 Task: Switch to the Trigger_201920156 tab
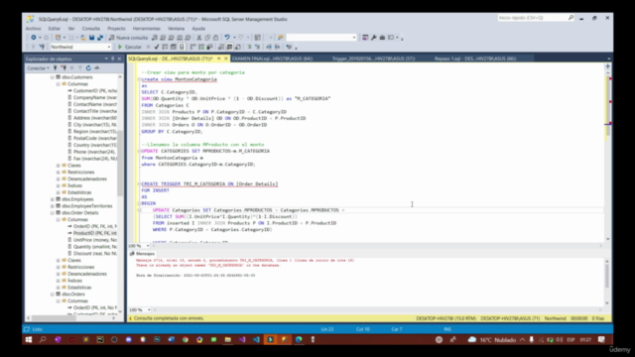[373, 59]
